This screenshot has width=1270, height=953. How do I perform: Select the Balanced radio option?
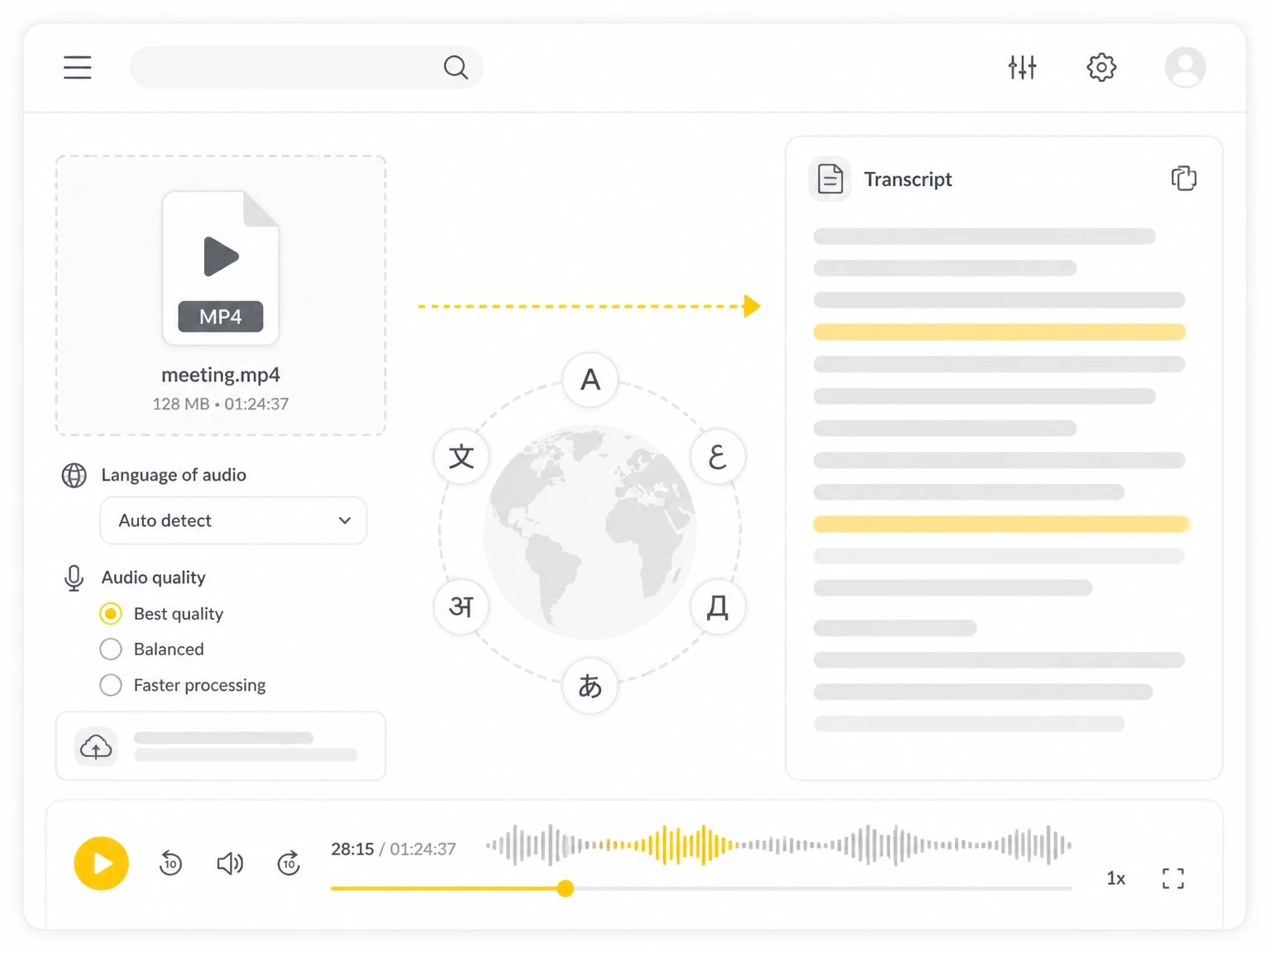point(111,649)
